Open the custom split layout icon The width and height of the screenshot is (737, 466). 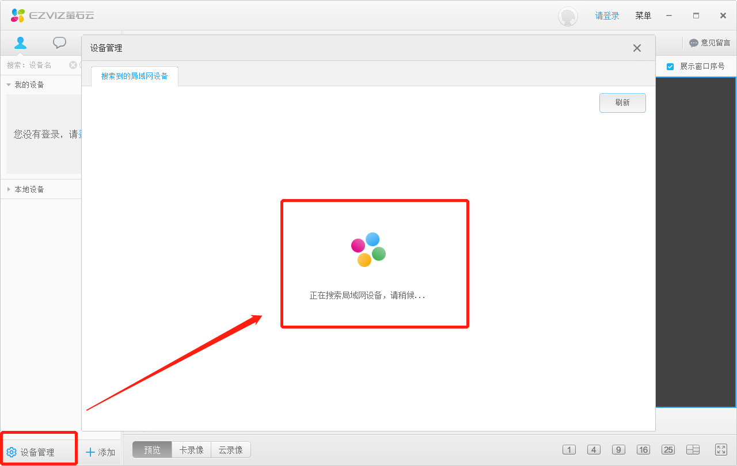coord(693,450)
